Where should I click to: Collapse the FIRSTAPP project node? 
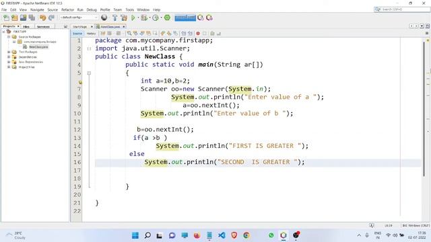3,32
